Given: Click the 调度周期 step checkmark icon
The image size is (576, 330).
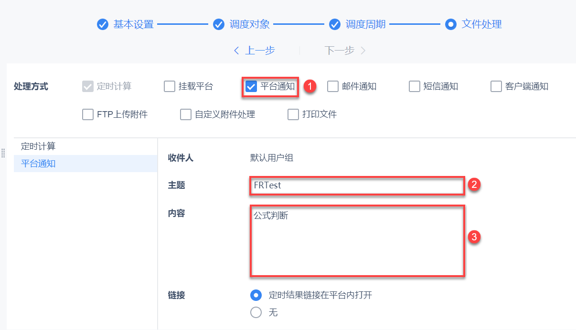Looking at the screenshot, I should [335, 24].
